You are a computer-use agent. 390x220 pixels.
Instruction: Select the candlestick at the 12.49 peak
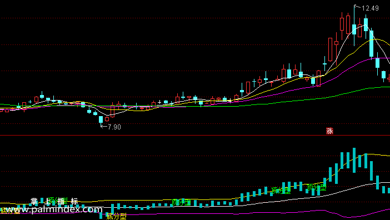point(354,26)
